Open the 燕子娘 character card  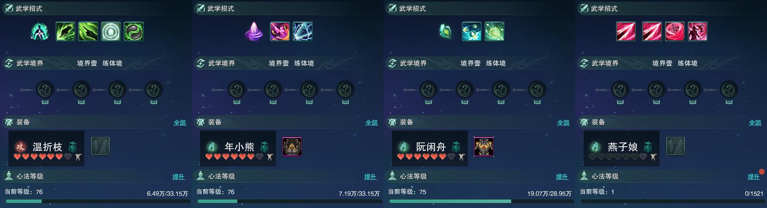point(622,148)
